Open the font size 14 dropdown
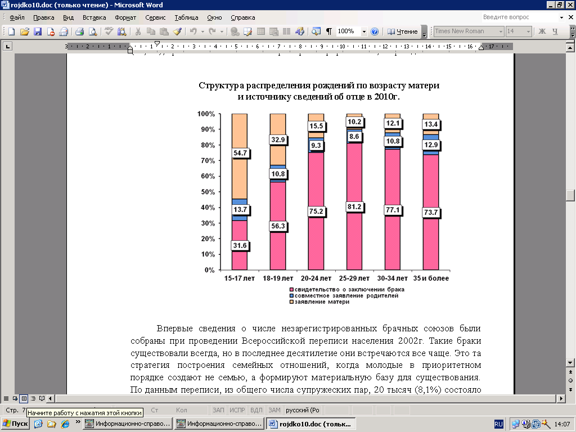The height and width of the screenshot is (432, 576). (x=528, y=31)
